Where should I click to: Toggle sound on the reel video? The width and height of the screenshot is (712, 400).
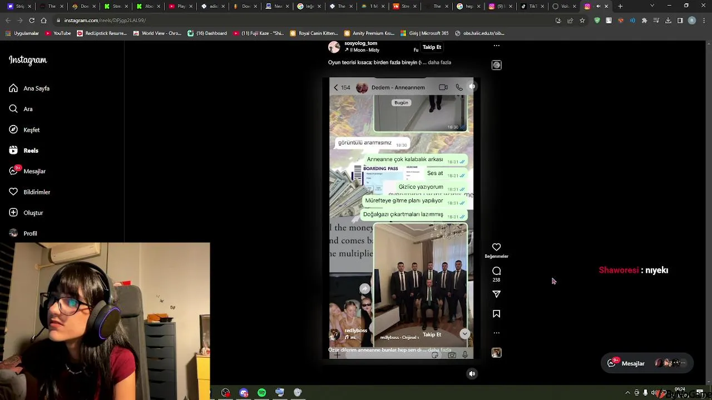[472, 87]
